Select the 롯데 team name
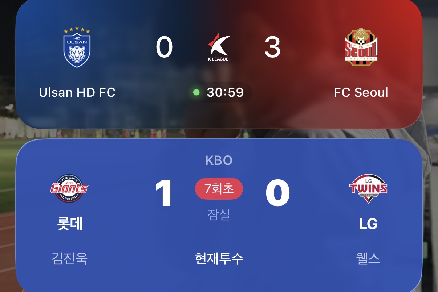Image resolution: width=438 pixels, height=292 pixels. pos(70,224)
